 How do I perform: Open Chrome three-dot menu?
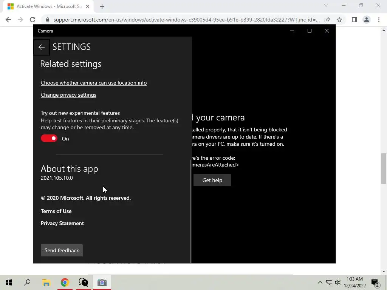click(x=379, y=20)
